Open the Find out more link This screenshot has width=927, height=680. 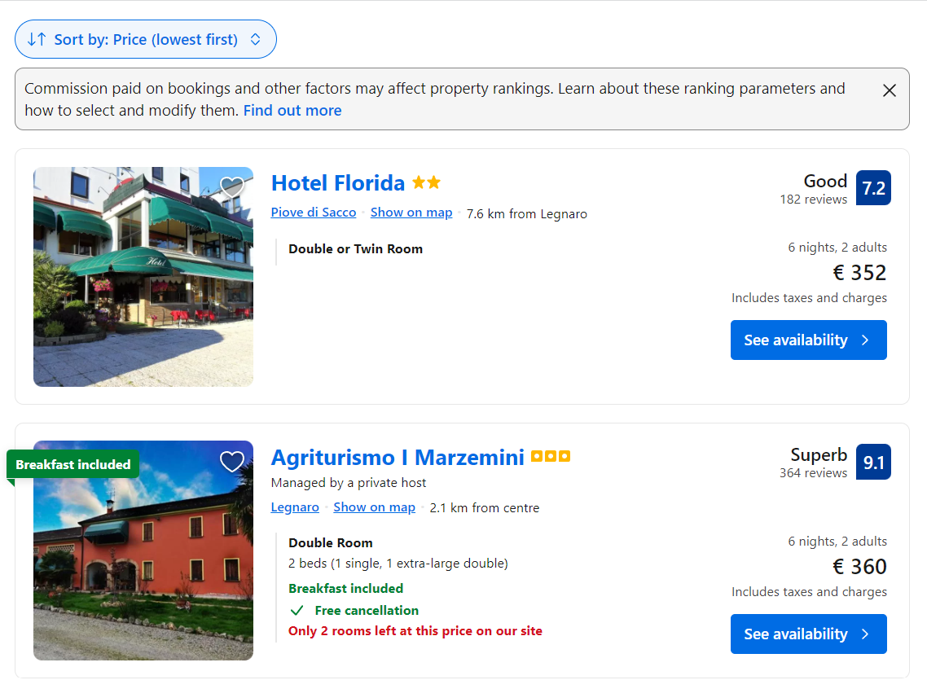coord(292,111)
